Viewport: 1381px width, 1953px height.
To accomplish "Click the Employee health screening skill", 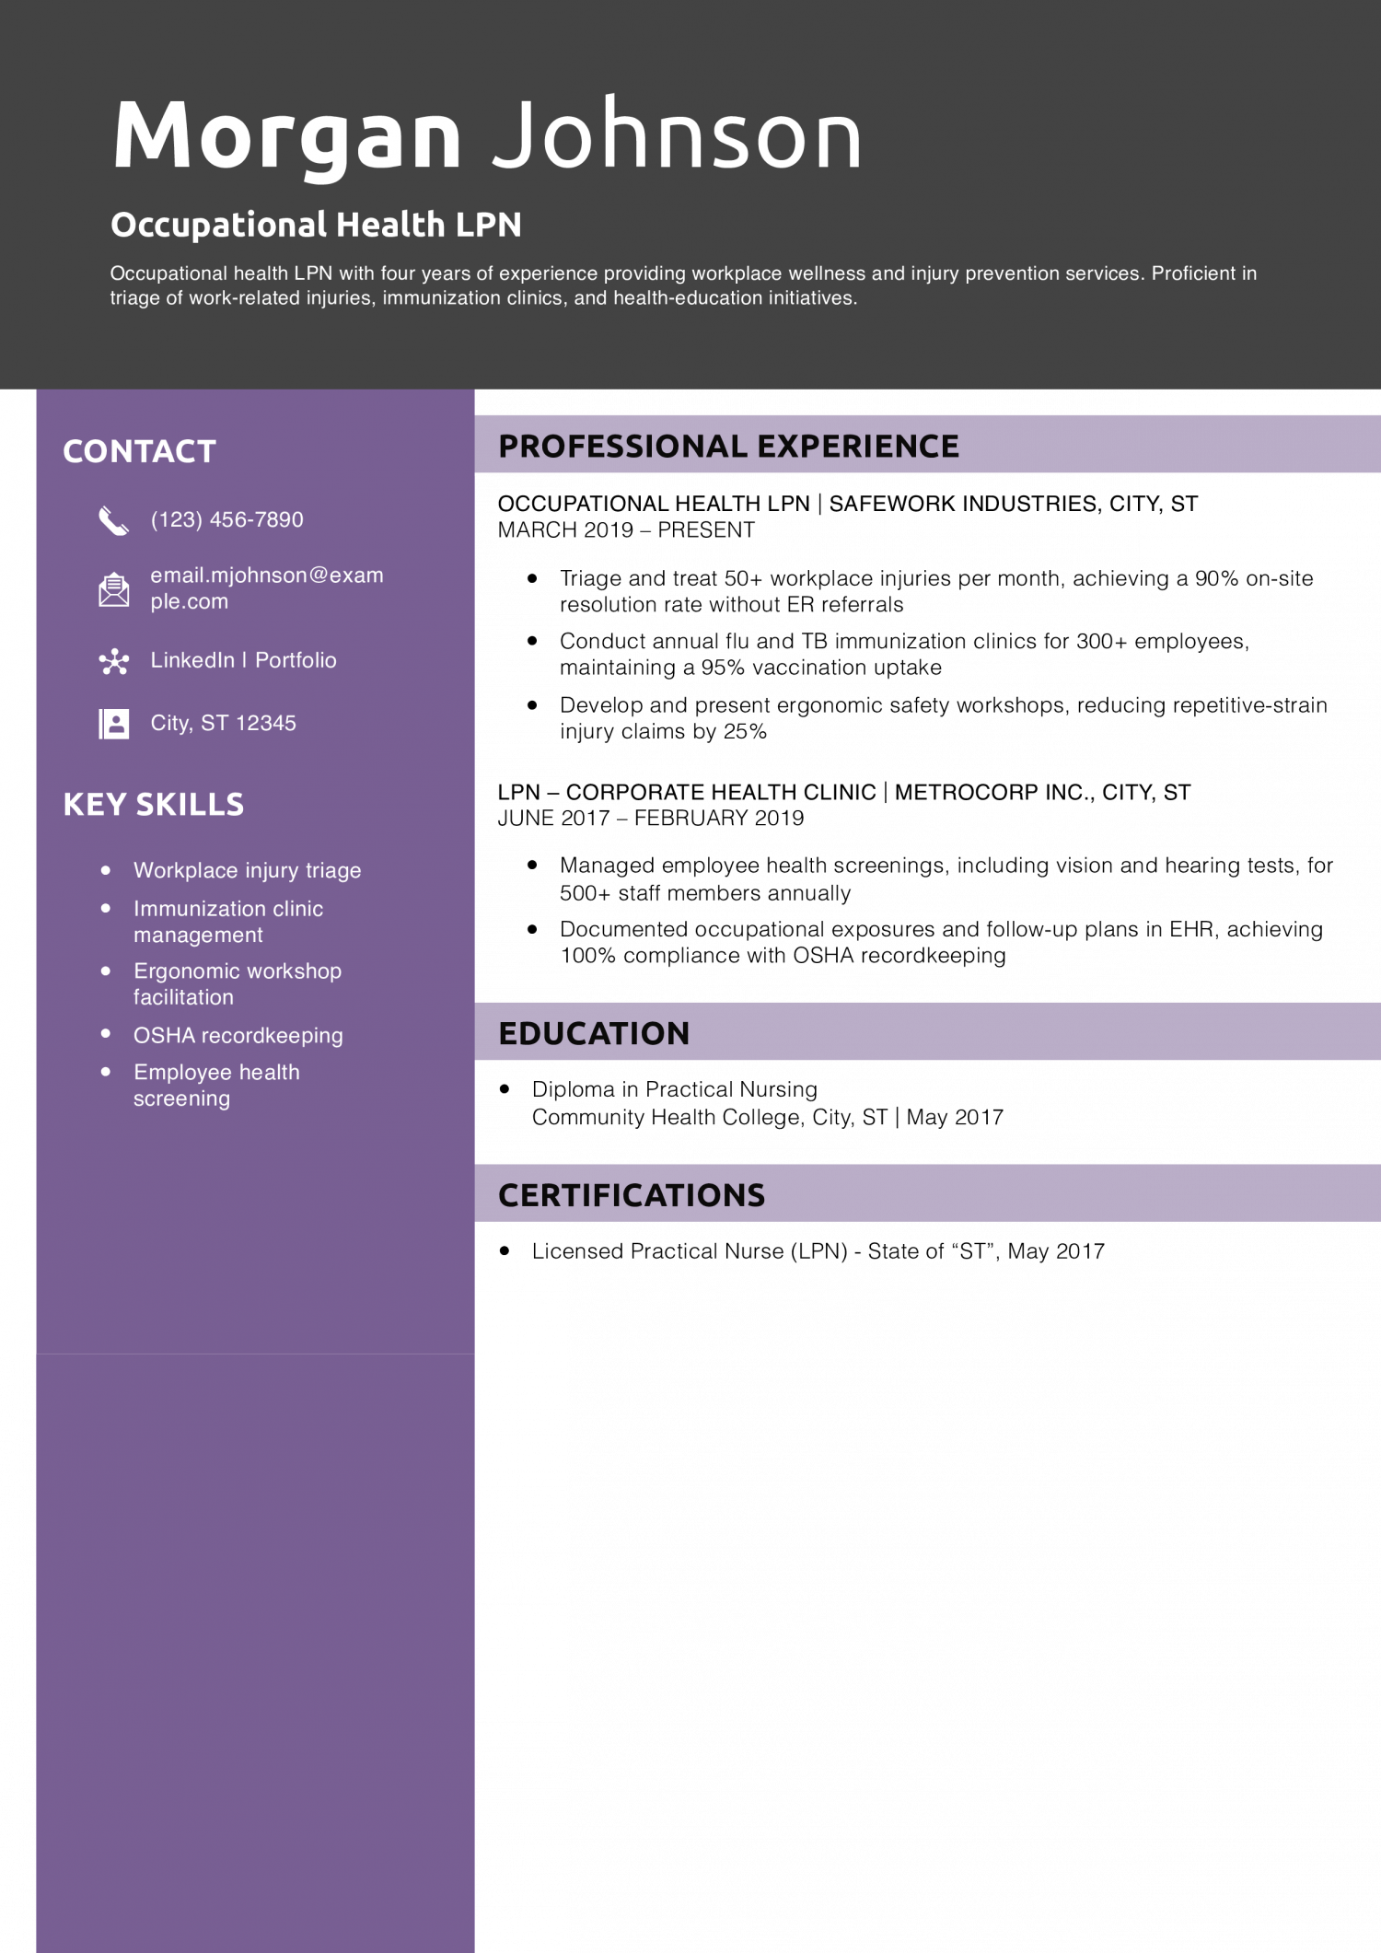I will pyautogui.click(x=216, y=1086).
